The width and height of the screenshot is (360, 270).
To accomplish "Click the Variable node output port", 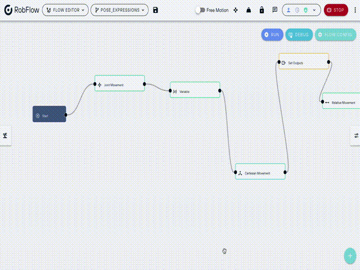I will tap(220, 91).
